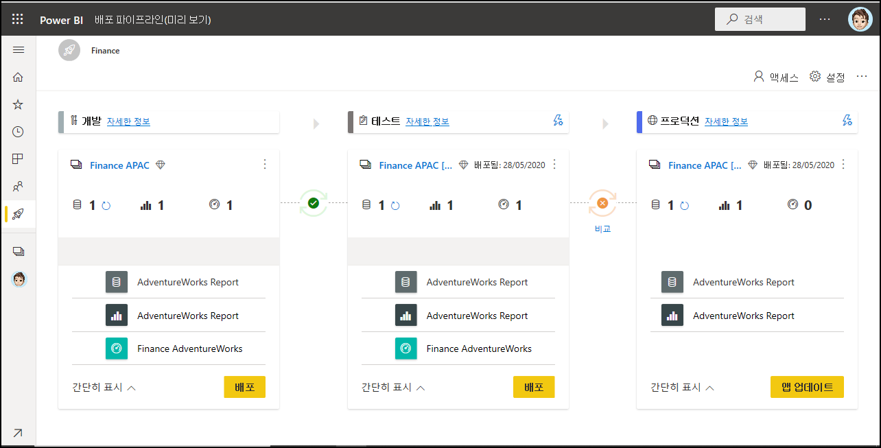Click dataset refresh icon in 테스트 card
The width and height of the screenshot is (881, 448).
coord(395,205)
